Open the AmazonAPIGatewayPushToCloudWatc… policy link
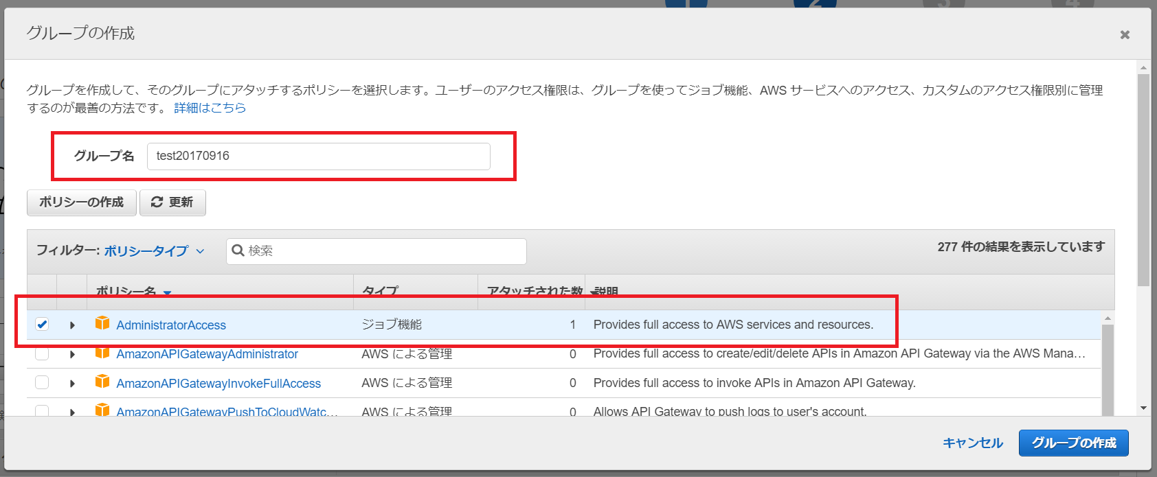The height and width of the screenshot is (477, 1157). coord(227,412)
